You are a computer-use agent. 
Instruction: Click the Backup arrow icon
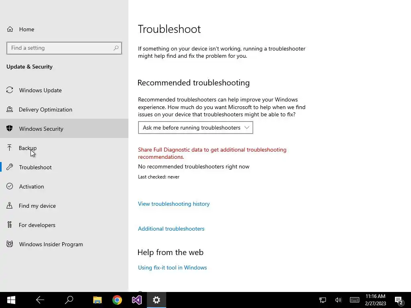10,148
